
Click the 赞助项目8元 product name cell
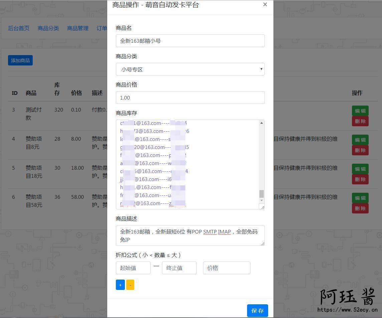click(34, 143)
